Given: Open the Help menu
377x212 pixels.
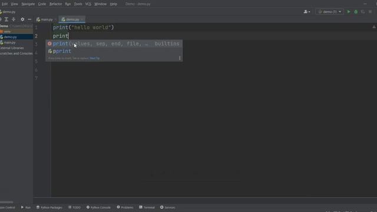Looking at the screenshot, I should [x=113, y=4].
